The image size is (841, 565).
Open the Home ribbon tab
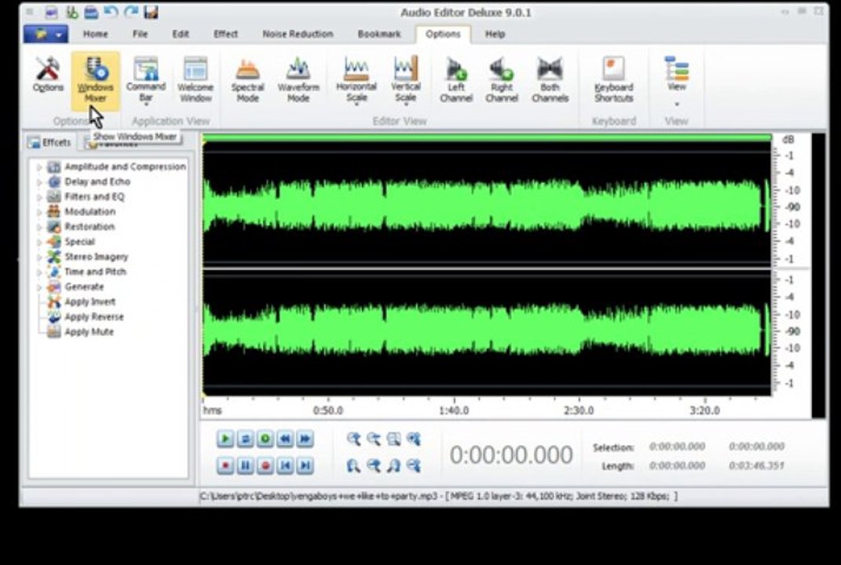click(96, 34)
